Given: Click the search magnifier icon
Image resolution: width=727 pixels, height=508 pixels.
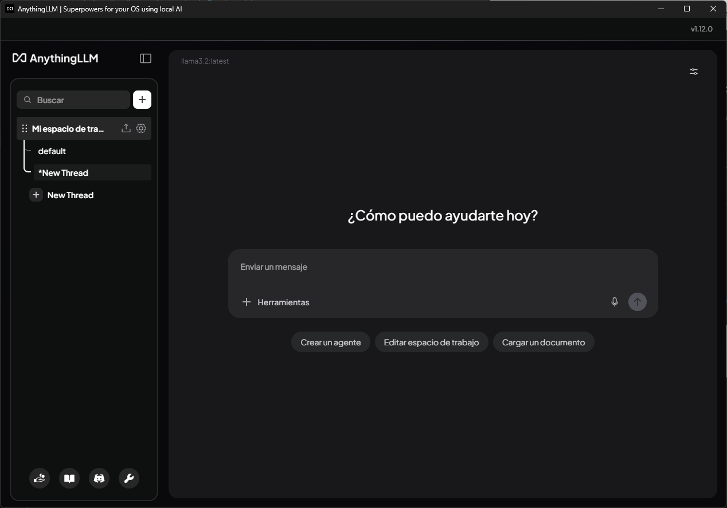Looking at the screenshot, I should pos(28,100).
